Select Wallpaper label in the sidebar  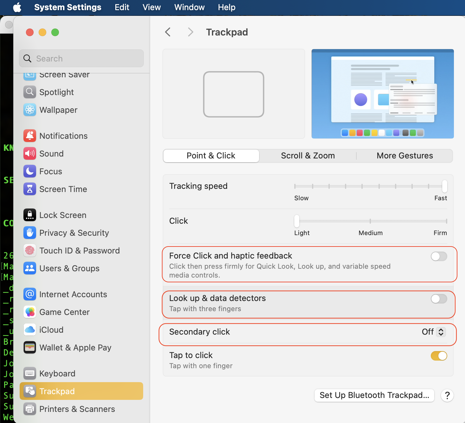coord(58,110)
